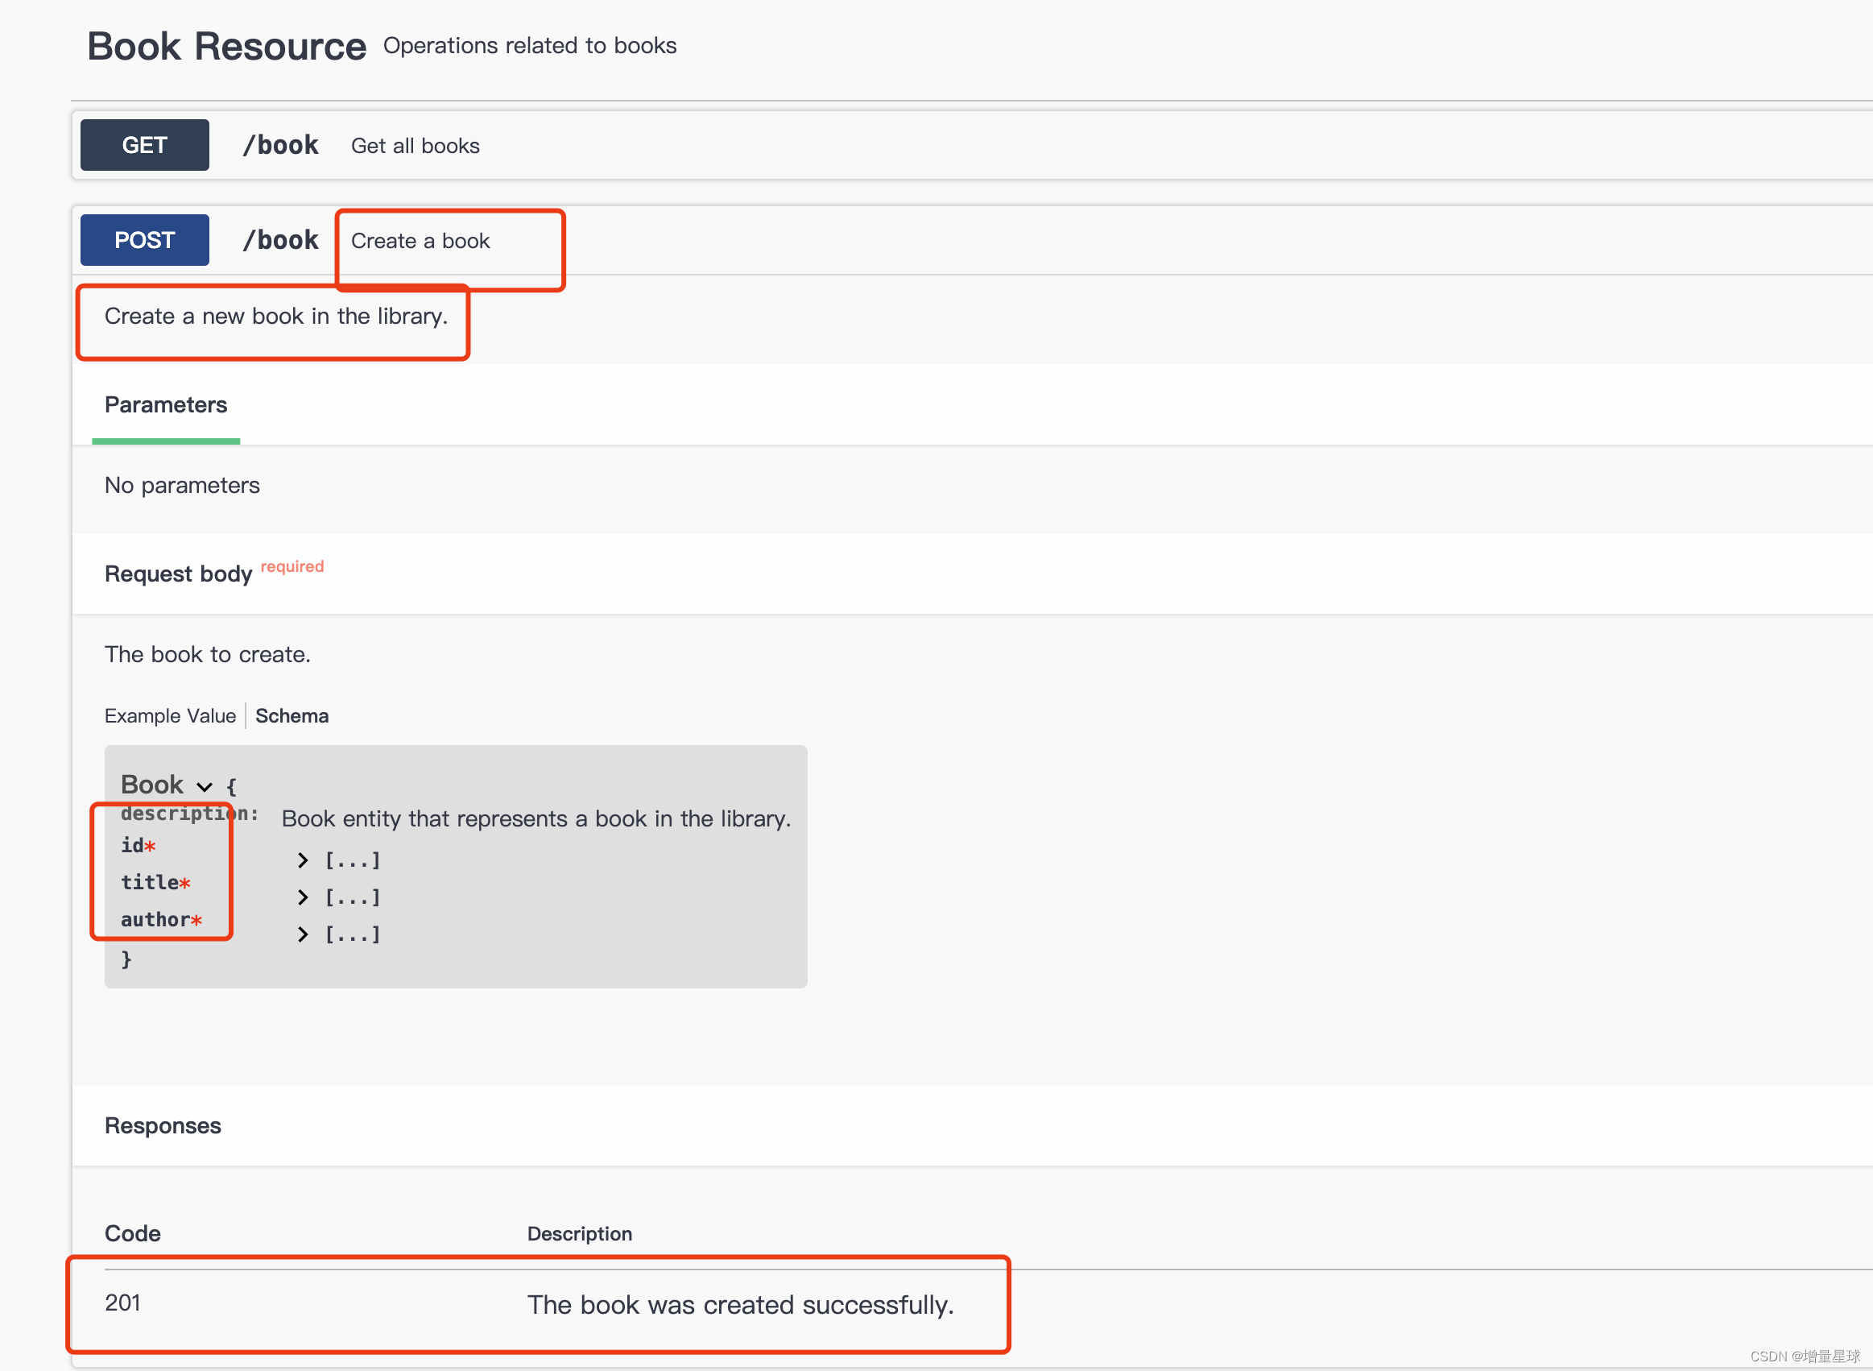
Task: Expand the title property arrow
Action: (303, 897)
